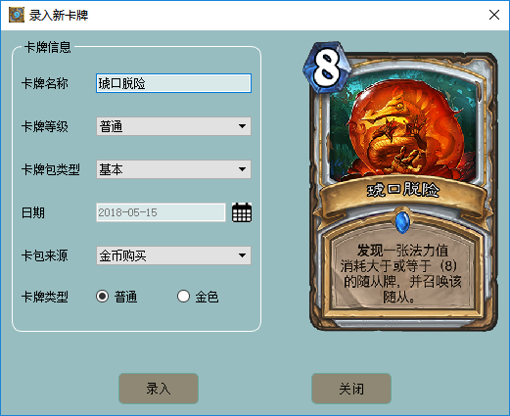The image size is (510, 416).
Task: Open the calendar date picker icon
Action: point(242,212)
